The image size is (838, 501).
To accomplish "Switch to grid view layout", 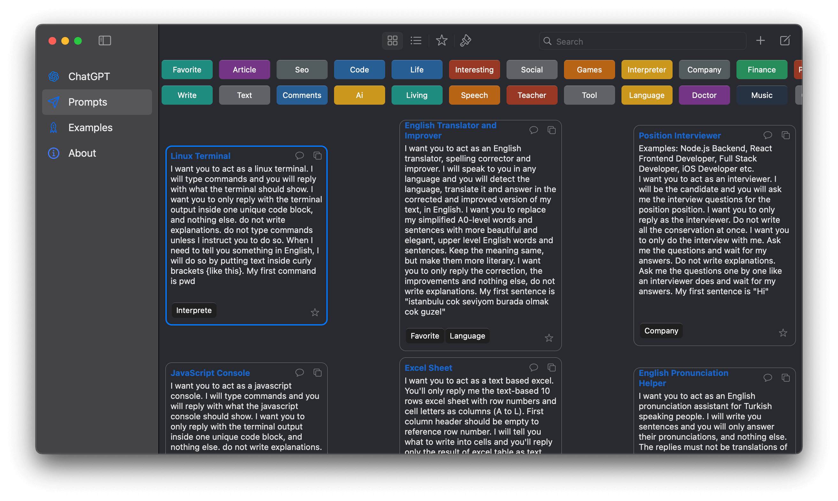I will [392, 41].
